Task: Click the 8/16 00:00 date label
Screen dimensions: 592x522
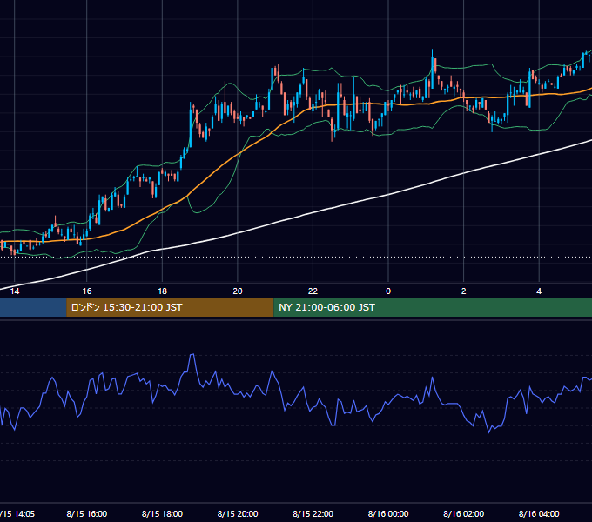Action: [388, 513]
